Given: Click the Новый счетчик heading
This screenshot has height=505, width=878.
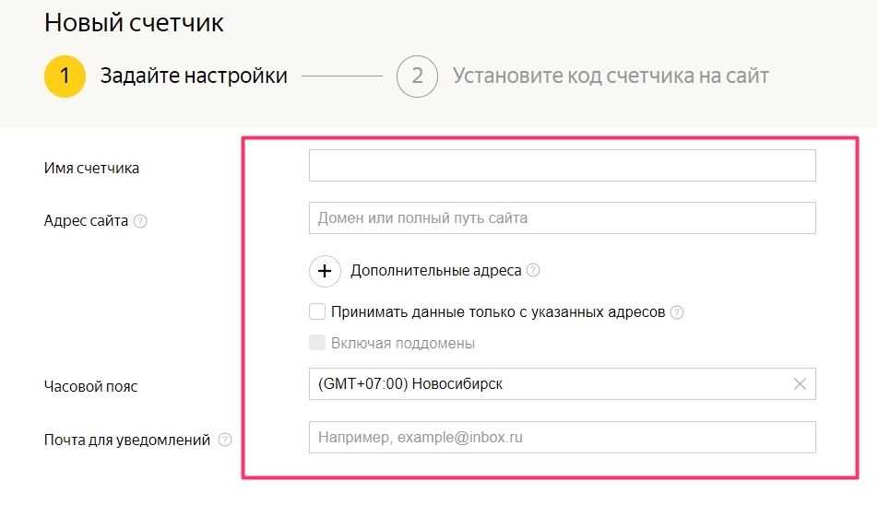Looking at the screenshot, I should [x=135, y=22].
